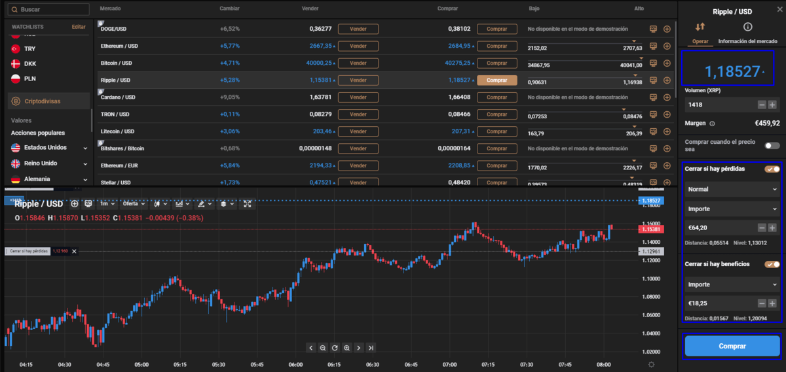Add Ethereum / USD to watchlist

point(667,46)
